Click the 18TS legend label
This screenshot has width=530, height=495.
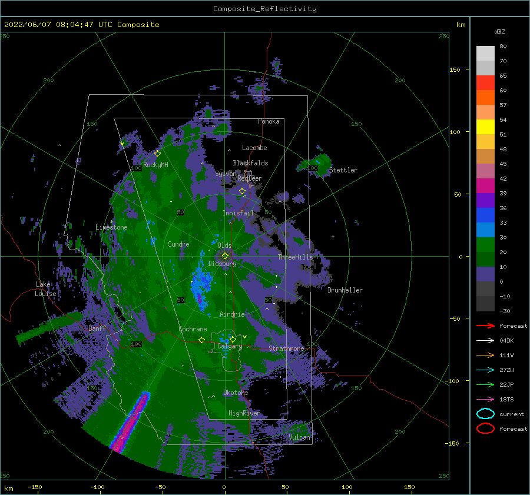tap(506, 400)
